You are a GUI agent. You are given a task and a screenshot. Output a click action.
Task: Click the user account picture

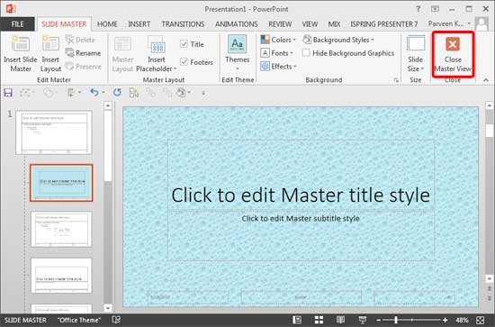point(481,24)
